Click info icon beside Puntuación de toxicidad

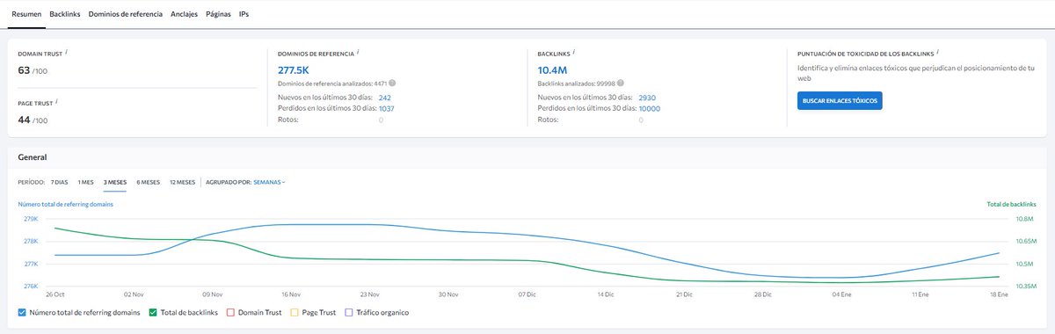pos(938,52)
